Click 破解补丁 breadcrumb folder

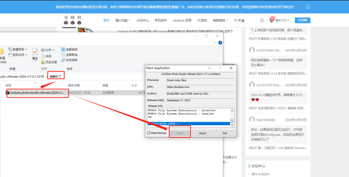(x=56, y=77)
